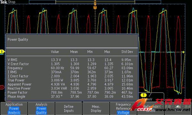Select the yellow channel 1 ground marker

[2, 52]
